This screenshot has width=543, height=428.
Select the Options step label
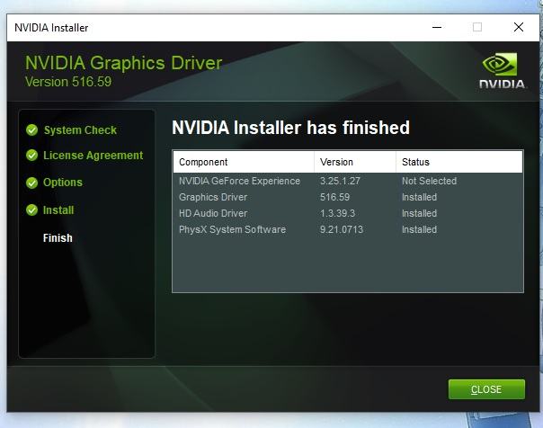(63, 183)
